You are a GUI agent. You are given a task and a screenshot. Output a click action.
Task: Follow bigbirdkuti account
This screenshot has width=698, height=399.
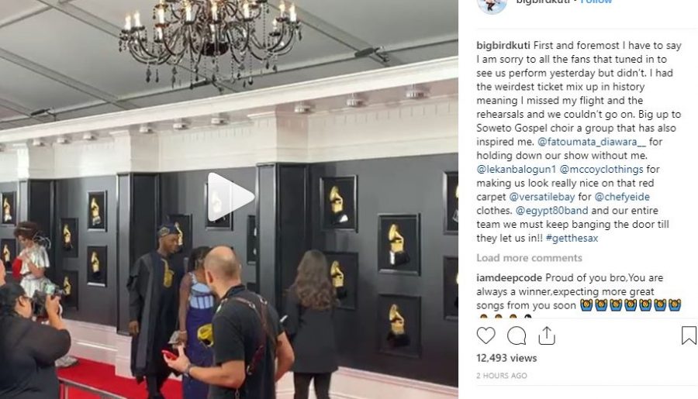596,2
